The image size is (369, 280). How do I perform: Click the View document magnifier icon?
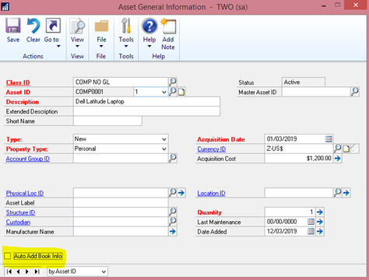point(77,26)
